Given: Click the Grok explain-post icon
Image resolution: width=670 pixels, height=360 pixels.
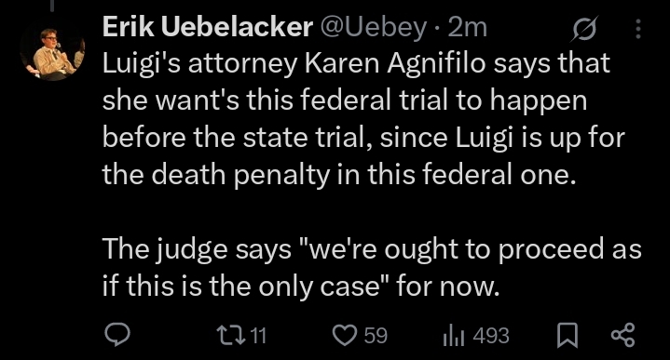Looking at the screenshot, I should 584,29.
